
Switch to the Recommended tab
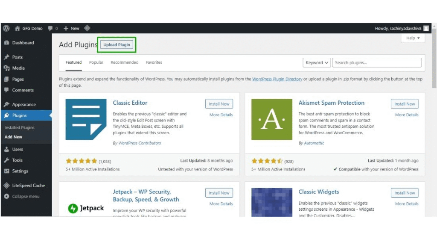coord(124,62)
